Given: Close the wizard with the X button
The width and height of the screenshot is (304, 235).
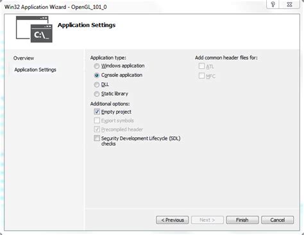Looking at the screenshot, I should 289,4.
